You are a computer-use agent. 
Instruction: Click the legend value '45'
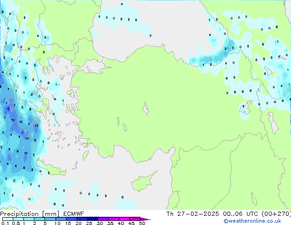click(x=131, y=223)
